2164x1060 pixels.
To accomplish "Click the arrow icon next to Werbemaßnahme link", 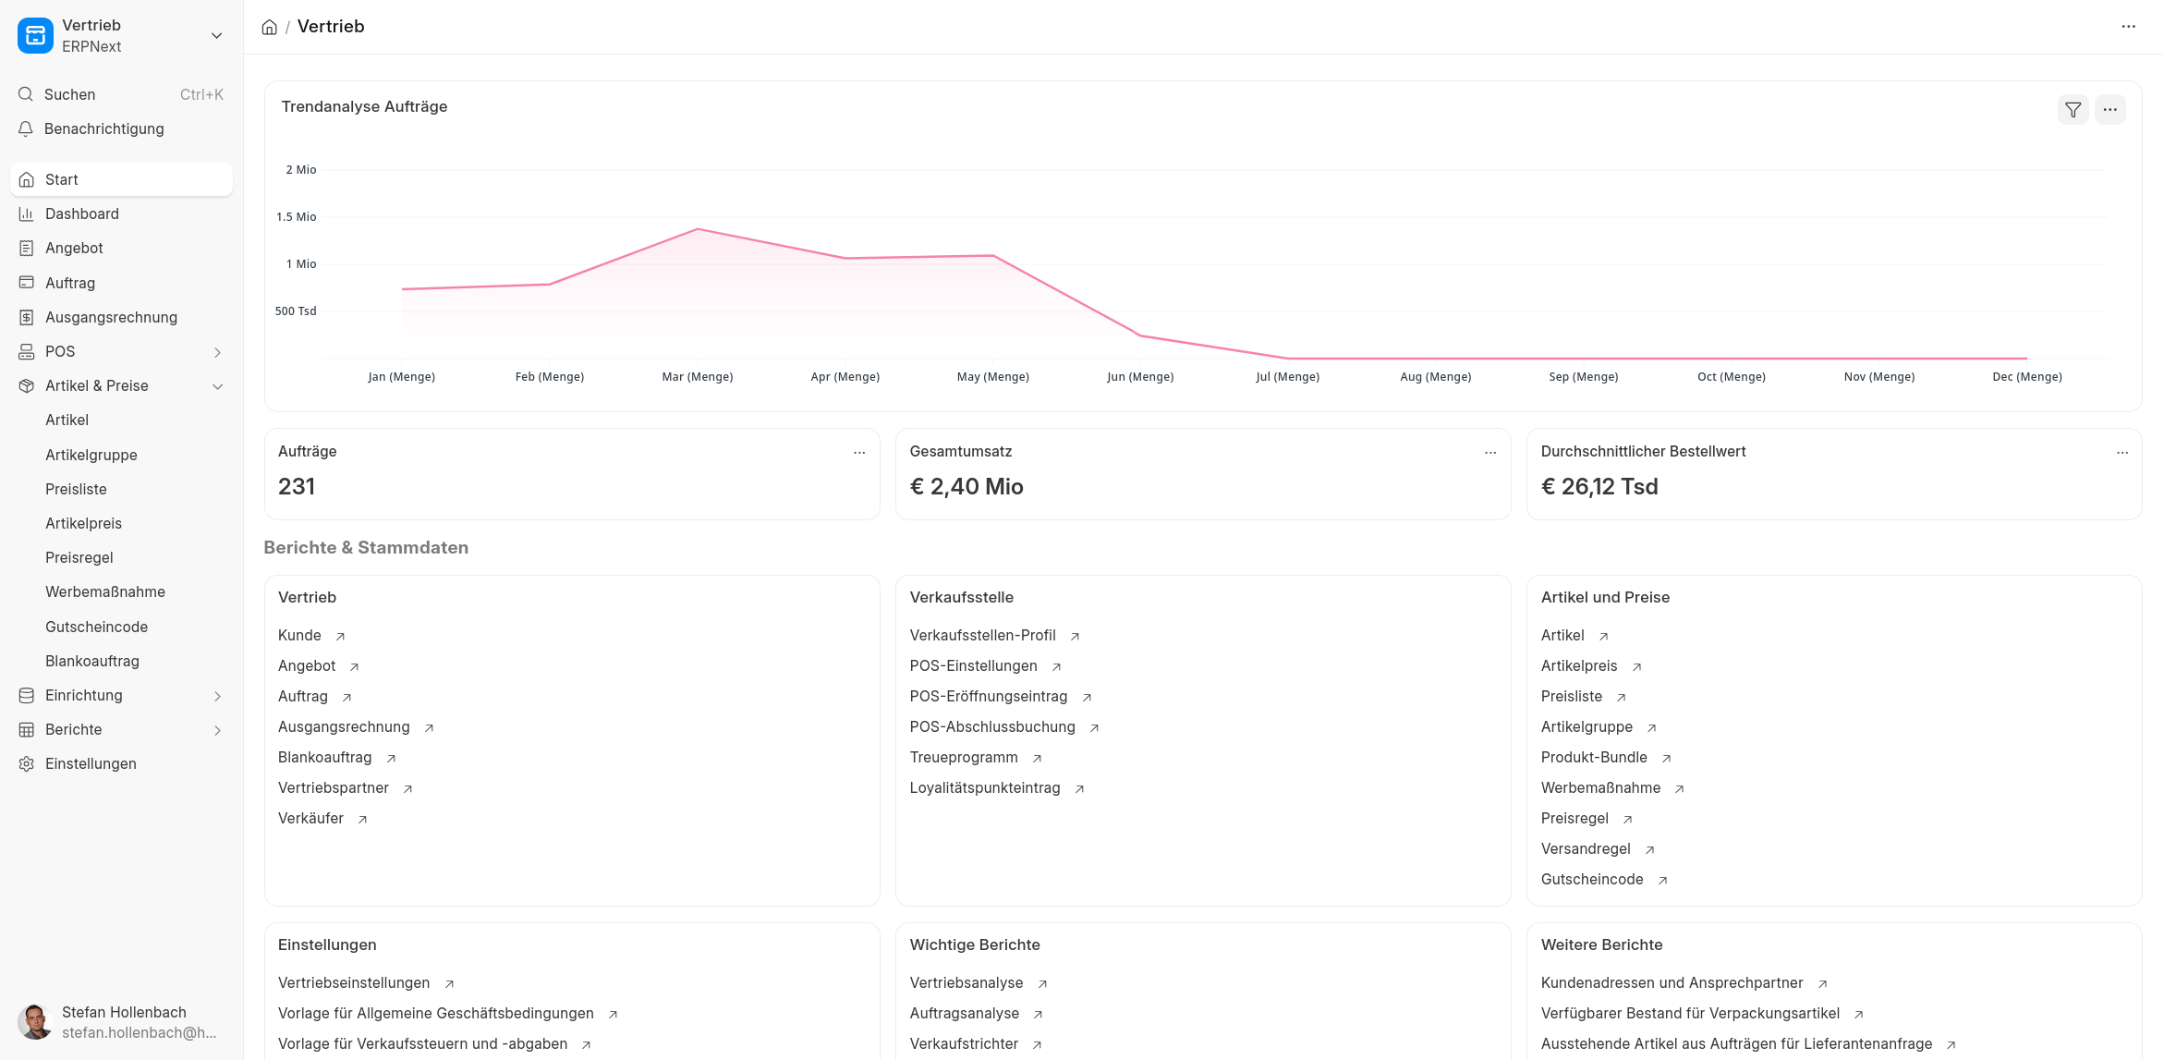I will coord(1680,788).
